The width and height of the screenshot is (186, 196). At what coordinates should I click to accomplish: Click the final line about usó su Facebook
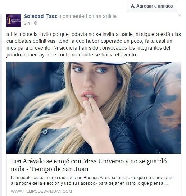click(x=89, y=183)
